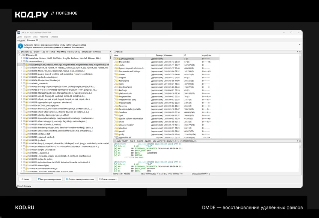Screen dimensions: 319x218
Task: Sort the file list by the Изменен column
Action: [x=173, y=55]
